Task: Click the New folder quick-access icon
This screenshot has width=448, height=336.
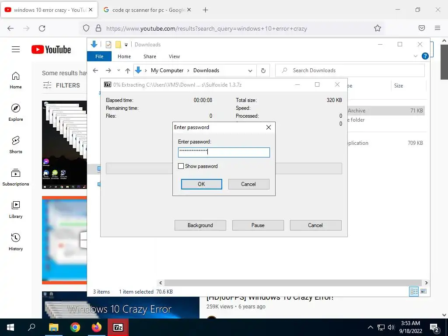Action: [118, 45]
